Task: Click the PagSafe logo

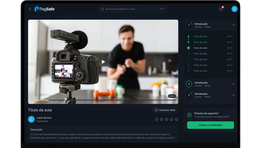Action: pyautogui.click(x=45, y=9)
